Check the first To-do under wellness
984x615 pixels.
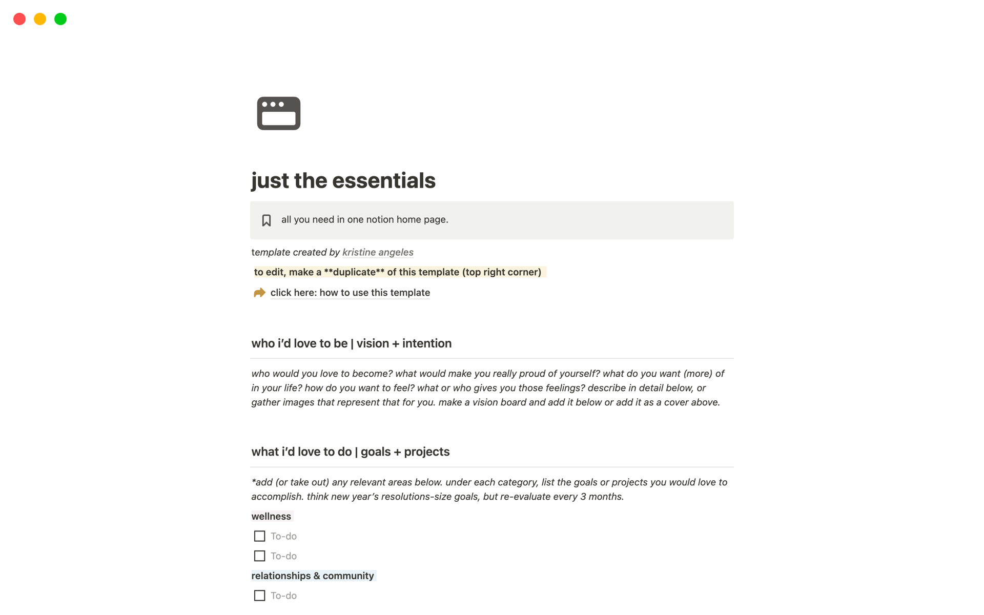259,536
